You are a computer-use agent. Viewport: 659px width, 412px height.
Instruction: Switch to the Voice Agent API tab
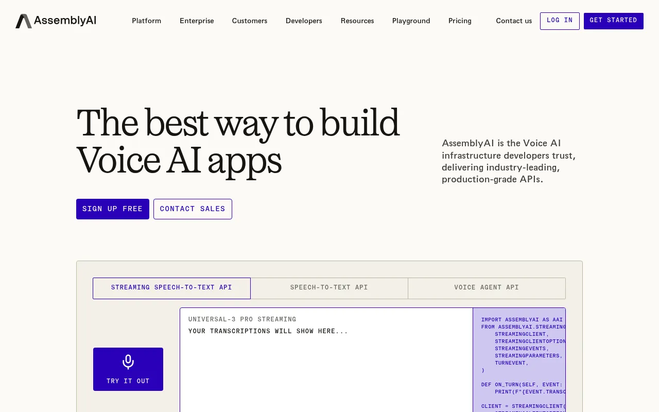487,288
